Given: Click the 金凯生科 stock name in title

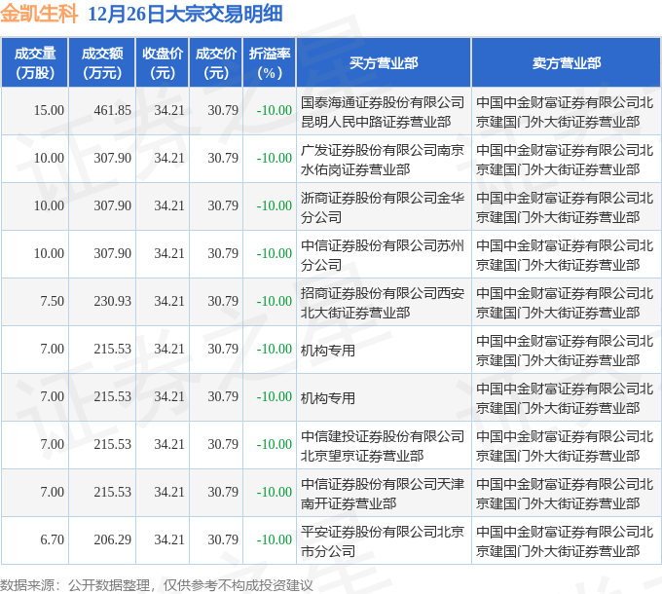Looking at the screenshot, I should pos(39,14).
